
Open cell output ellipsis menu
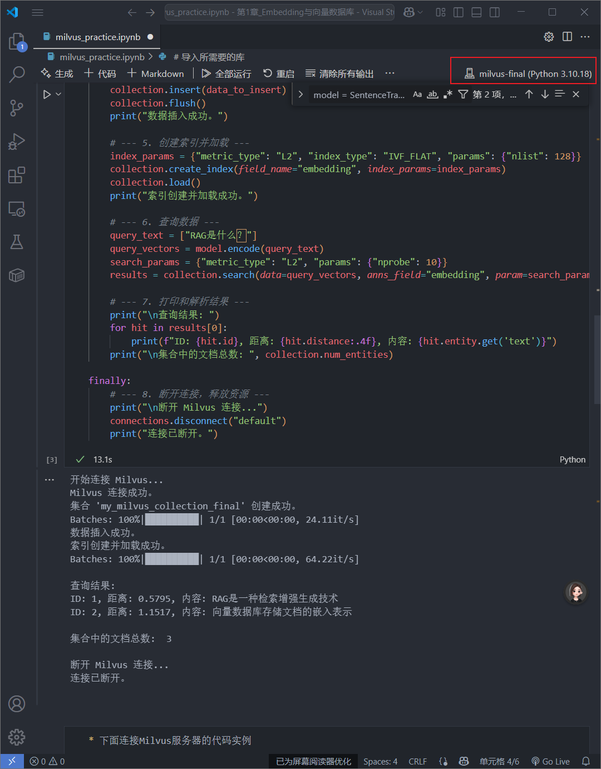coord(50,479)
